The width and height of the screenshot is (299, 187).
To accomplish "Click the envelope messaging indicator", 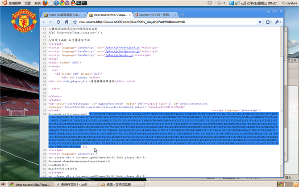I will click(x=210, y=3).
